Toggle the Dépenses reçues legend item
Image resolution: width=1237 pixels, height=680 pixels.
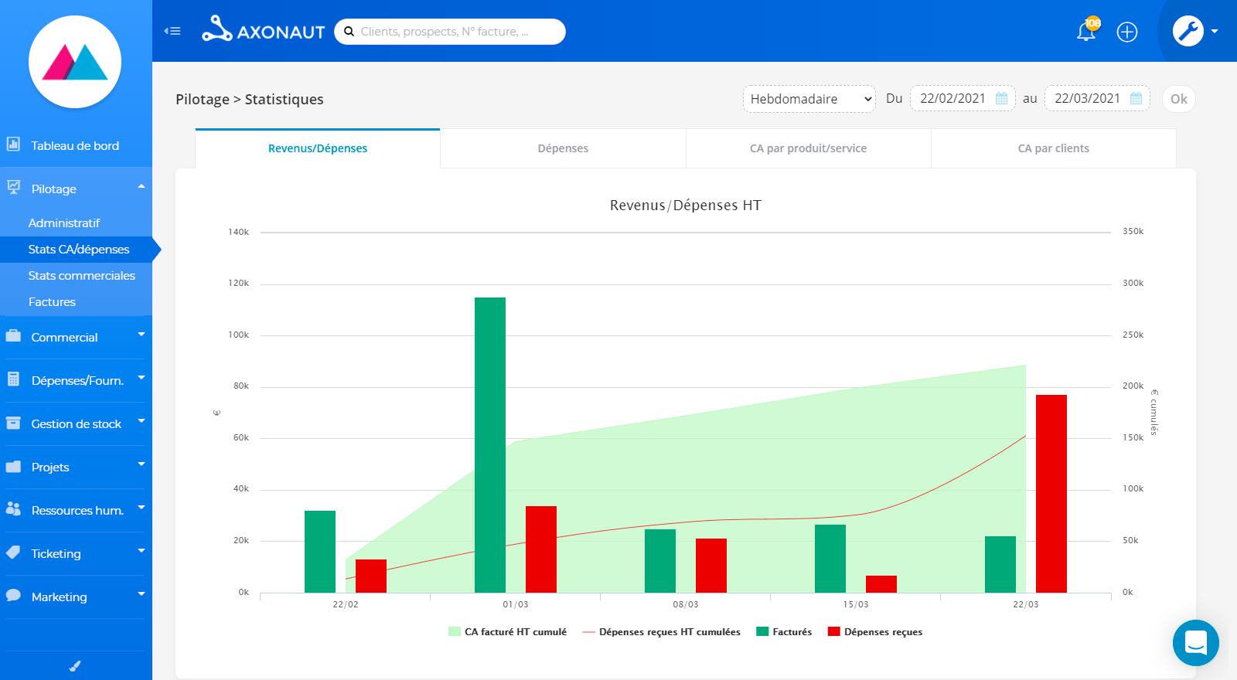[875, 631]
